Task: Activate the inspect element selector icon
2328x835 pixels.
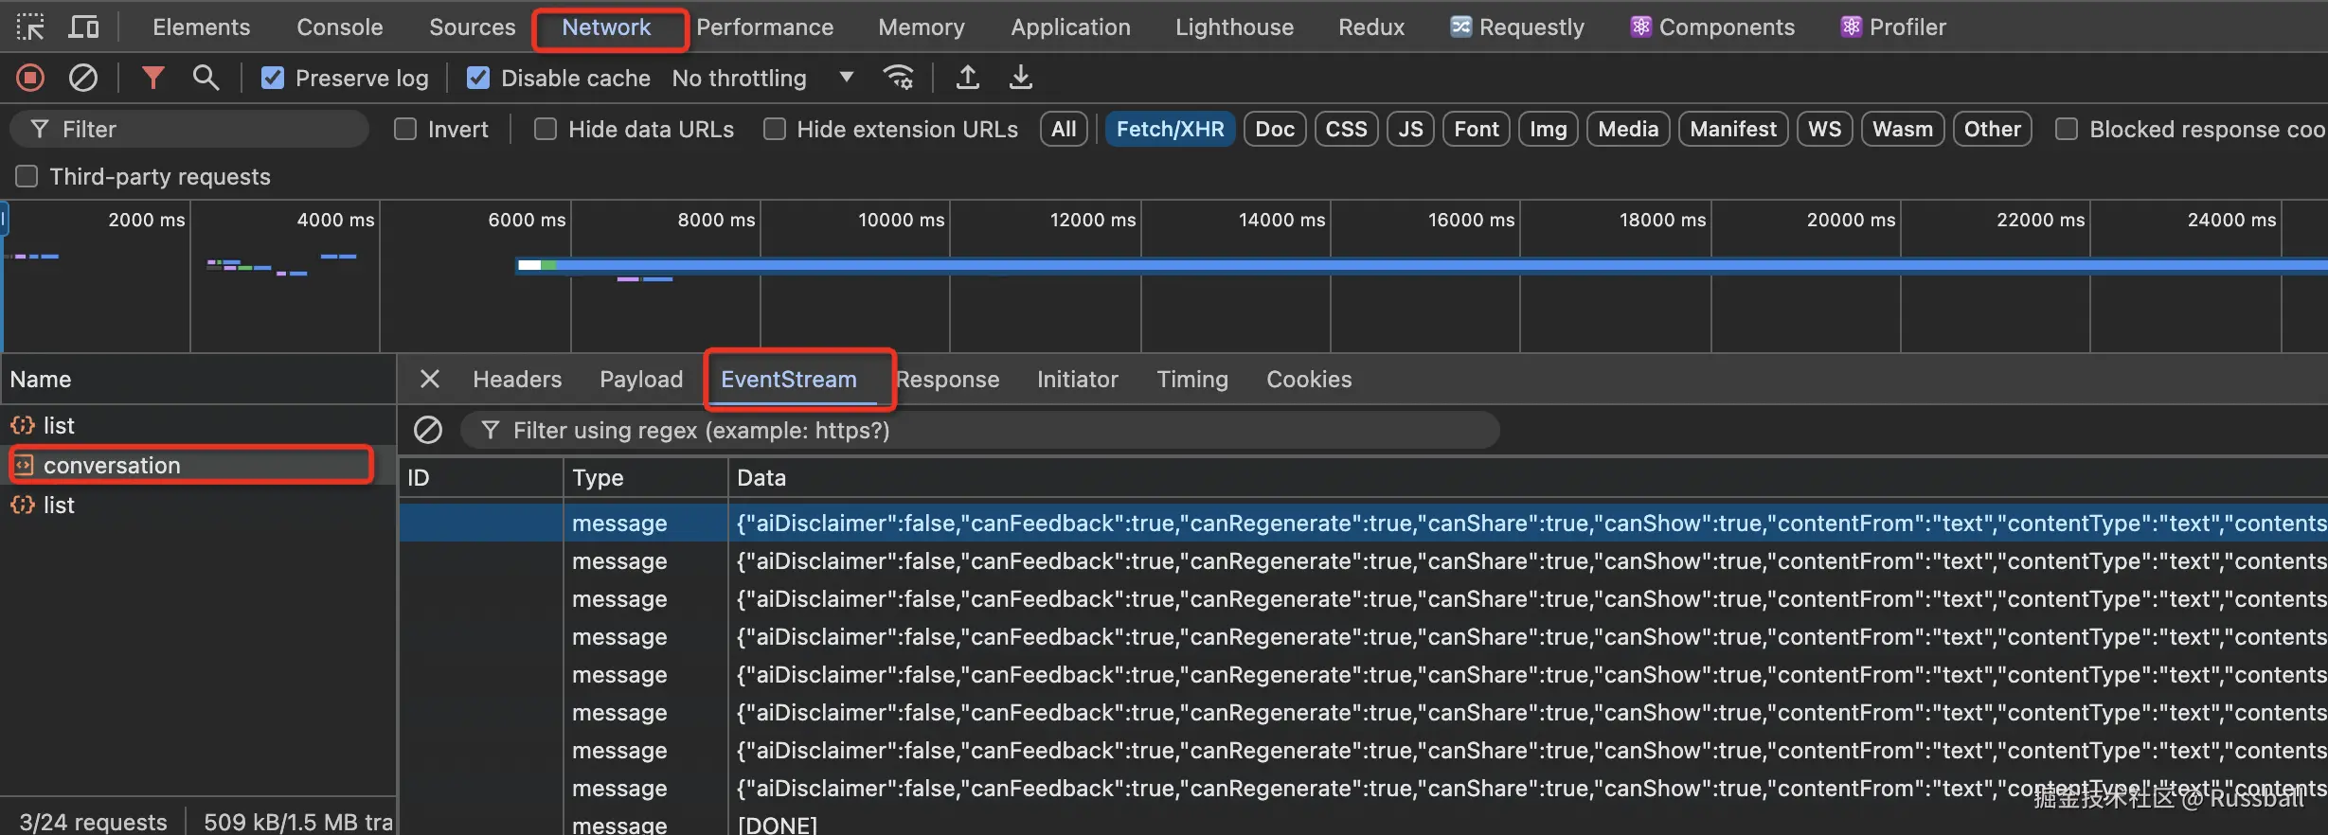Action: [x=30, y=27]
